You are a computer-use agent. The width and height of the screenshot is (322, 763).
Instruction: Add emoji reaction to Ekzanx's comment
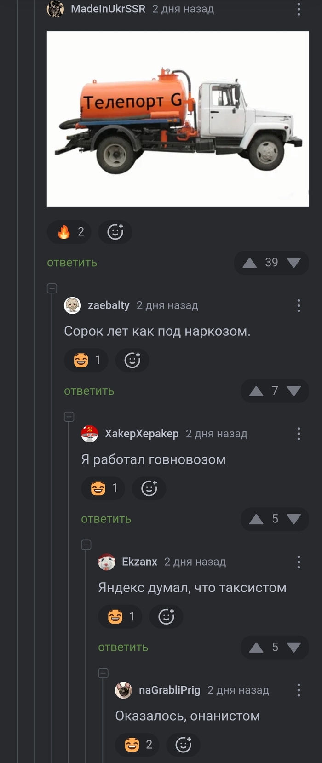coord(166,616)
